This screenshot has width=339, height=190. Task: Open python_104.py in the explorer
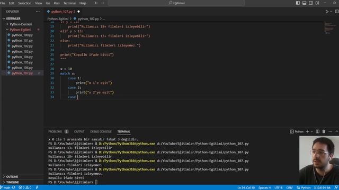pos(22,57)
